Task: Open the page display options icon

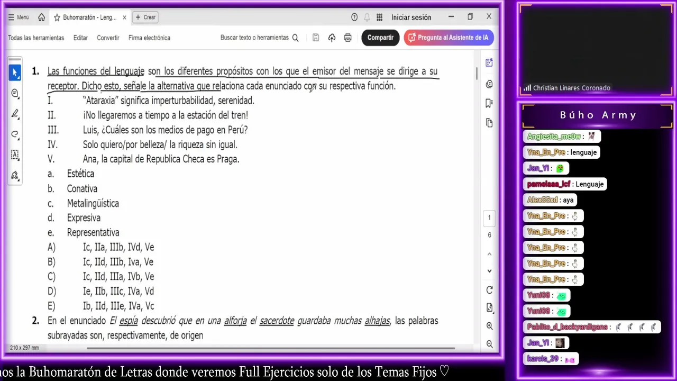Action: click(489, 308)
